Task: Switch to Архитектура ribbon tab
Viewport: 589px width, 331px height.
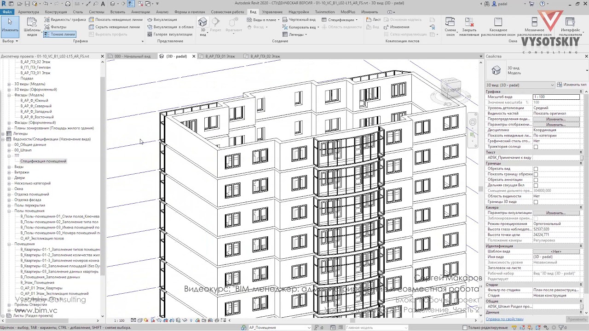Action: [29, 11]
